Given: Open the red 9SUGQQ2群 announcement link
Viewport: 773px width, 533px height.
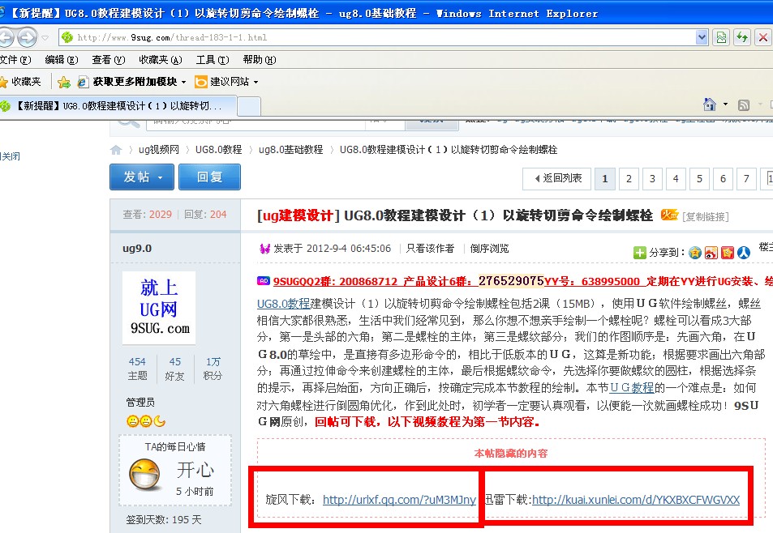Looking at the screenshot, I should (523, 282).
